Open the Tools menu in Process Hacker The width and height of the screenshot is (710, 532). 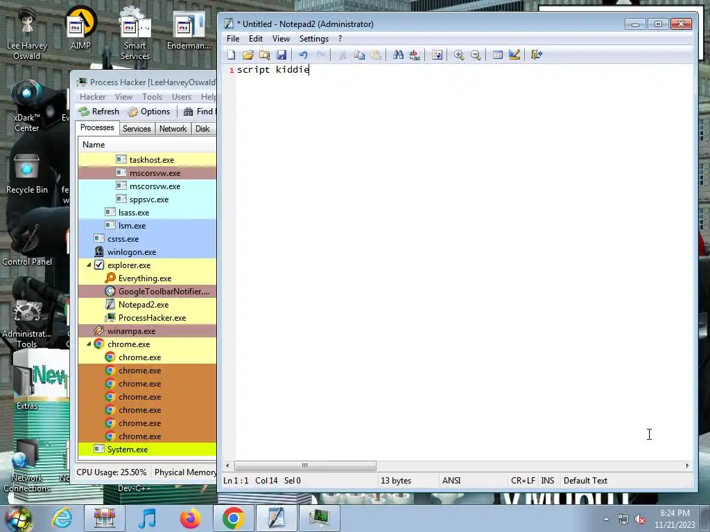point(152,97)
